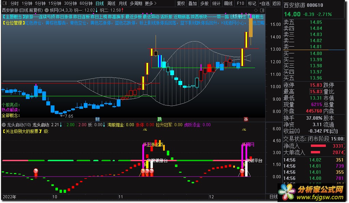349x203 pixels.
Task: Expand 龙头启动 indicator dropdown arrow
Action: (3, 125)
